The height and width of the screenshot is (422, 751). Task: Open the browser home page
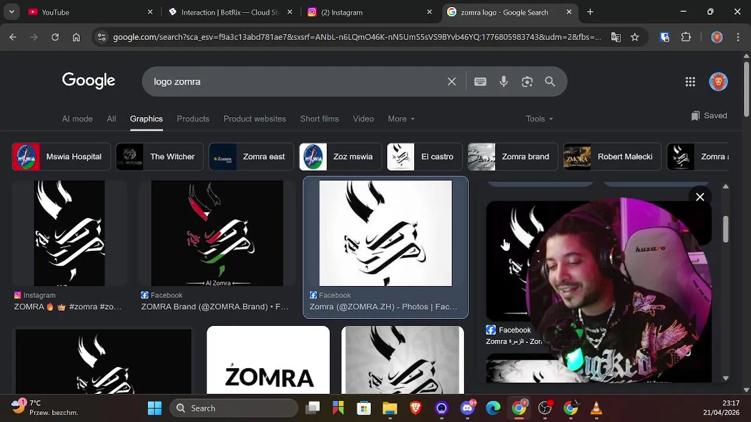pyautogui.click(x=76, y=37)
